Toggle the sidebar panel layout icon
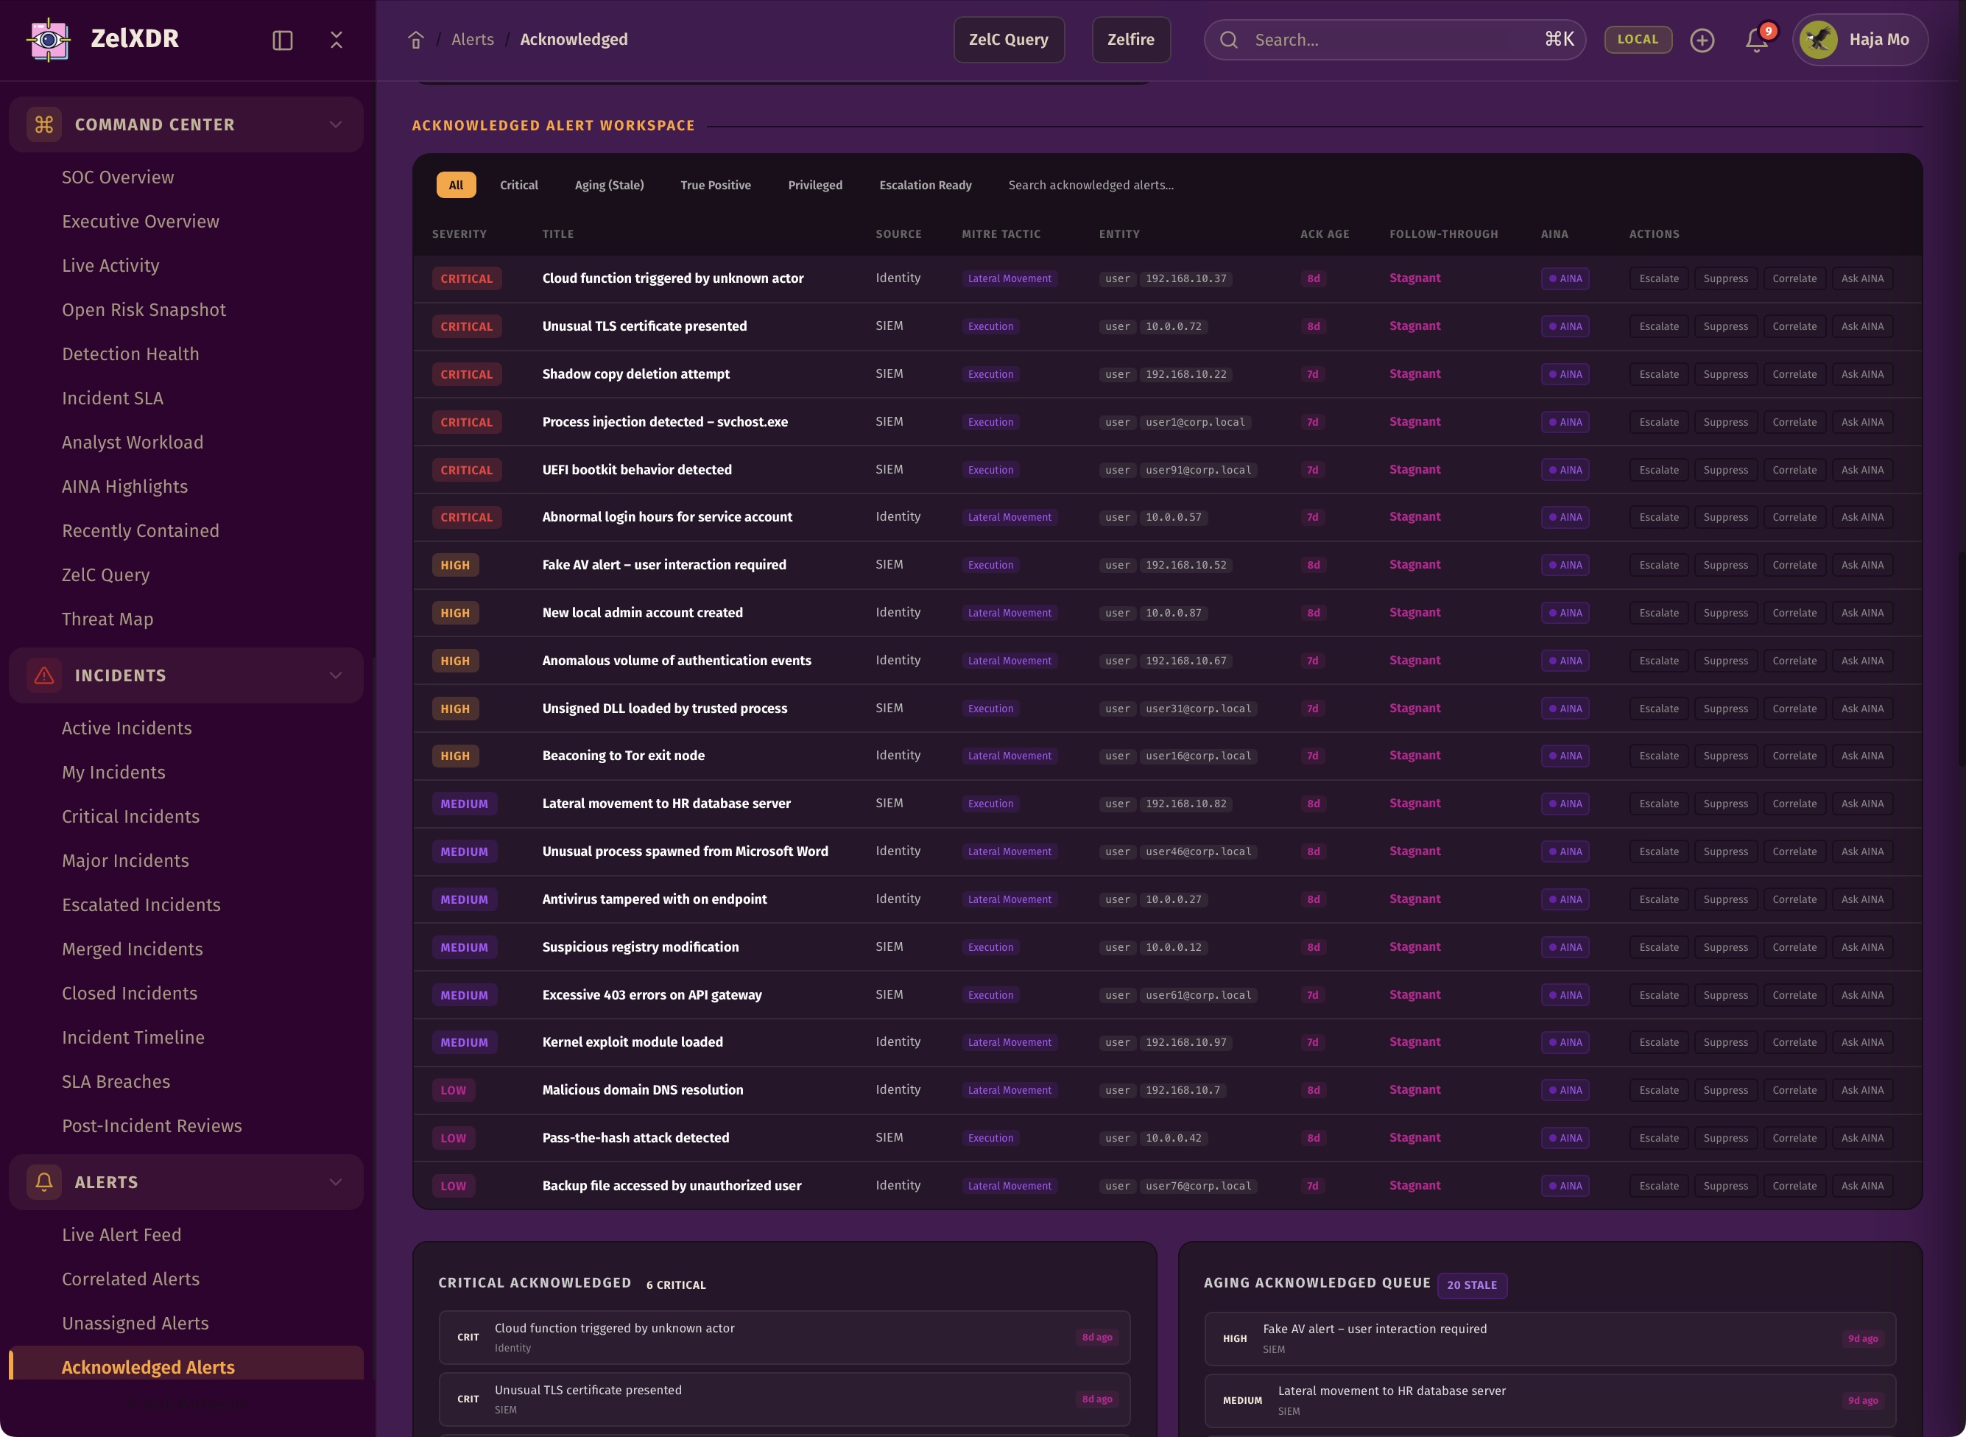The width and height of the screenshot is (1966, 1437). point(283,40)
